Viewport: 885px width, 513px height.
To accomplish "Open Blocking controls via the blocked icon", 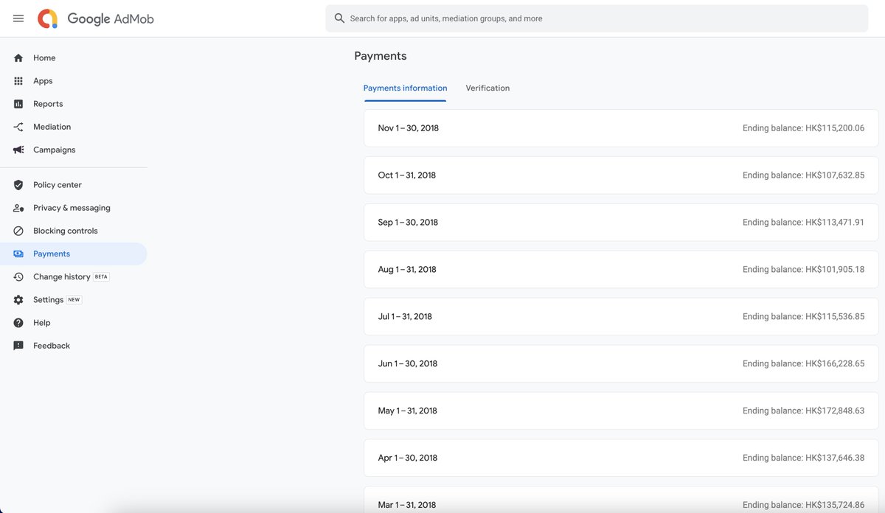I will (x=18, y=230).
